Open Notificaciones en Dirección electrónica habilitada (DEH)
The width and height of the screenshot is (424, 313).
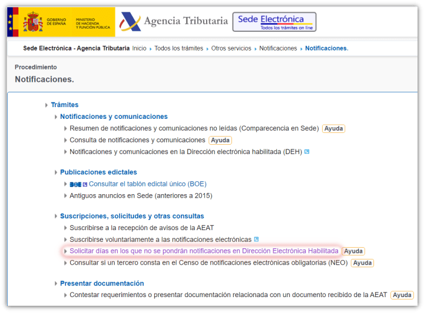[185, 152]
